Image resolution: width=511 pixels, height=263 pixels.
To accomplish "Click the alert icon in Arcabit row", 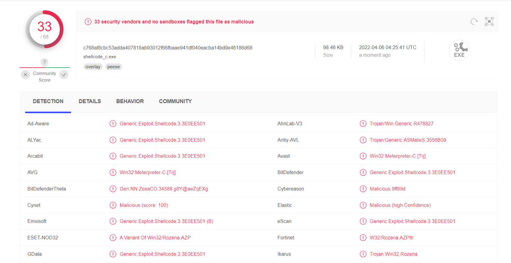I will [113, 156].
